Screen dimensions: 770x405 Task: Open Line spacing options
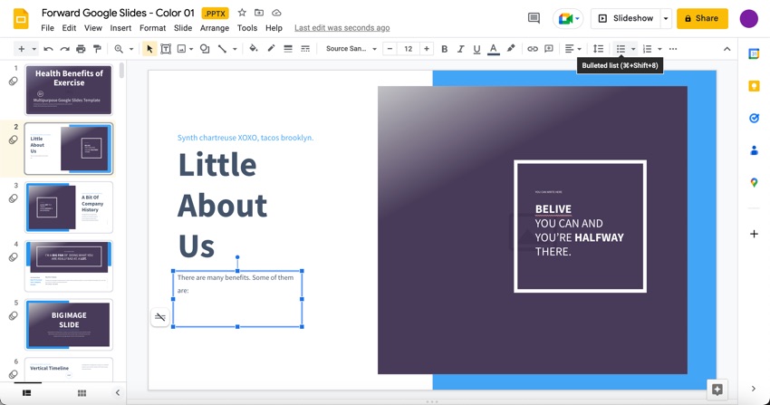pos(598,49)
